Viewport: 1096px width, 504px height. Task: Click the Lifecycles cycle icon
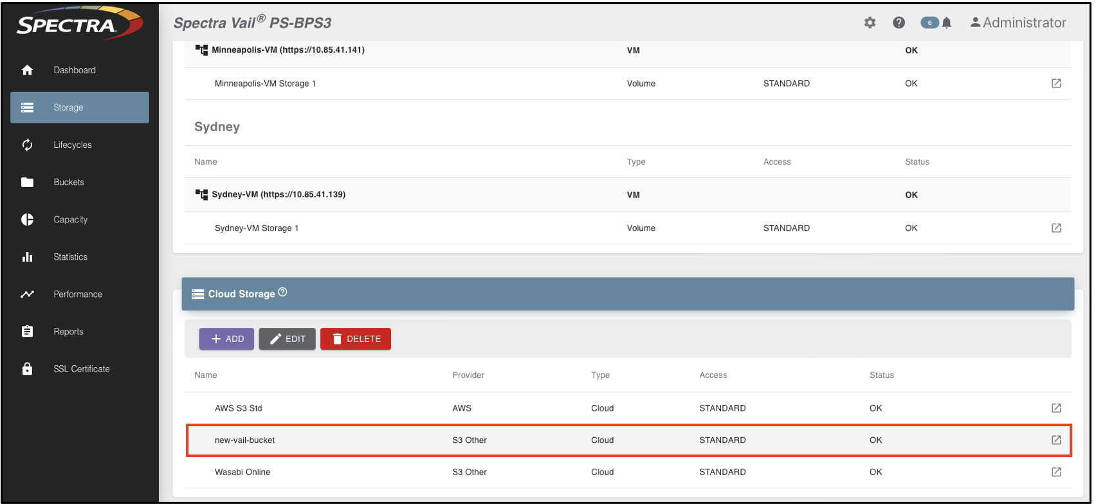coord(27,145)
